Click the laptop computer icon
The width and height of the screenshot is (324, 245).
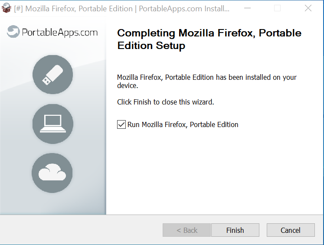point(52,124)
